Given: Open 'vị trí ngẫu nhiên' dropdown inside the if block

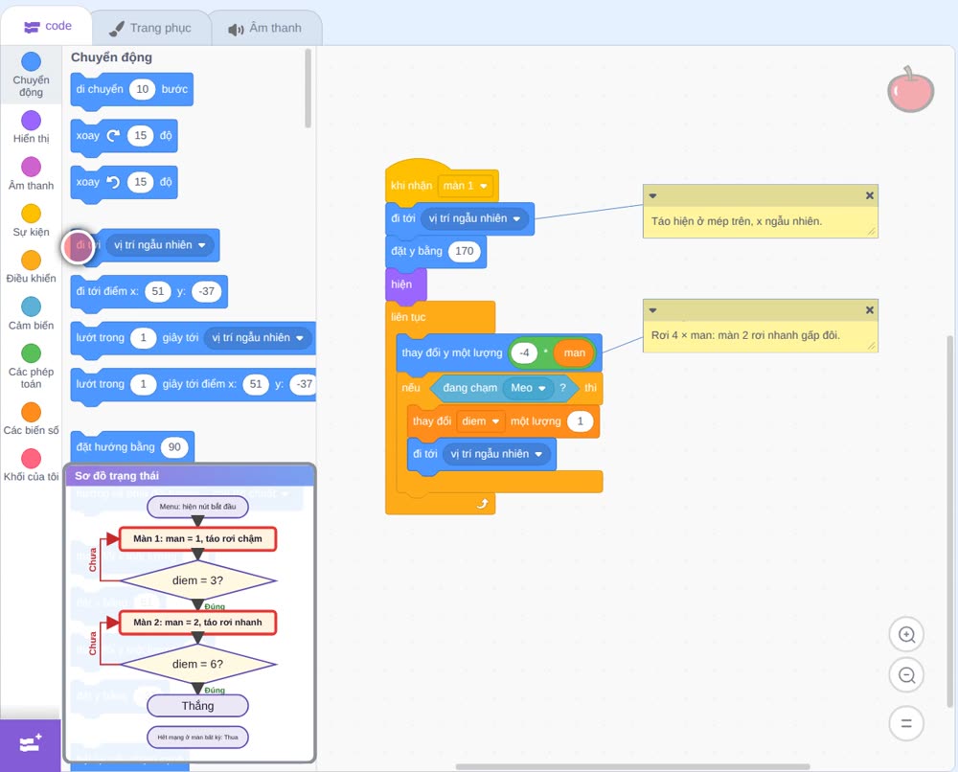Looking at the screenshot, I should (496, 454).
